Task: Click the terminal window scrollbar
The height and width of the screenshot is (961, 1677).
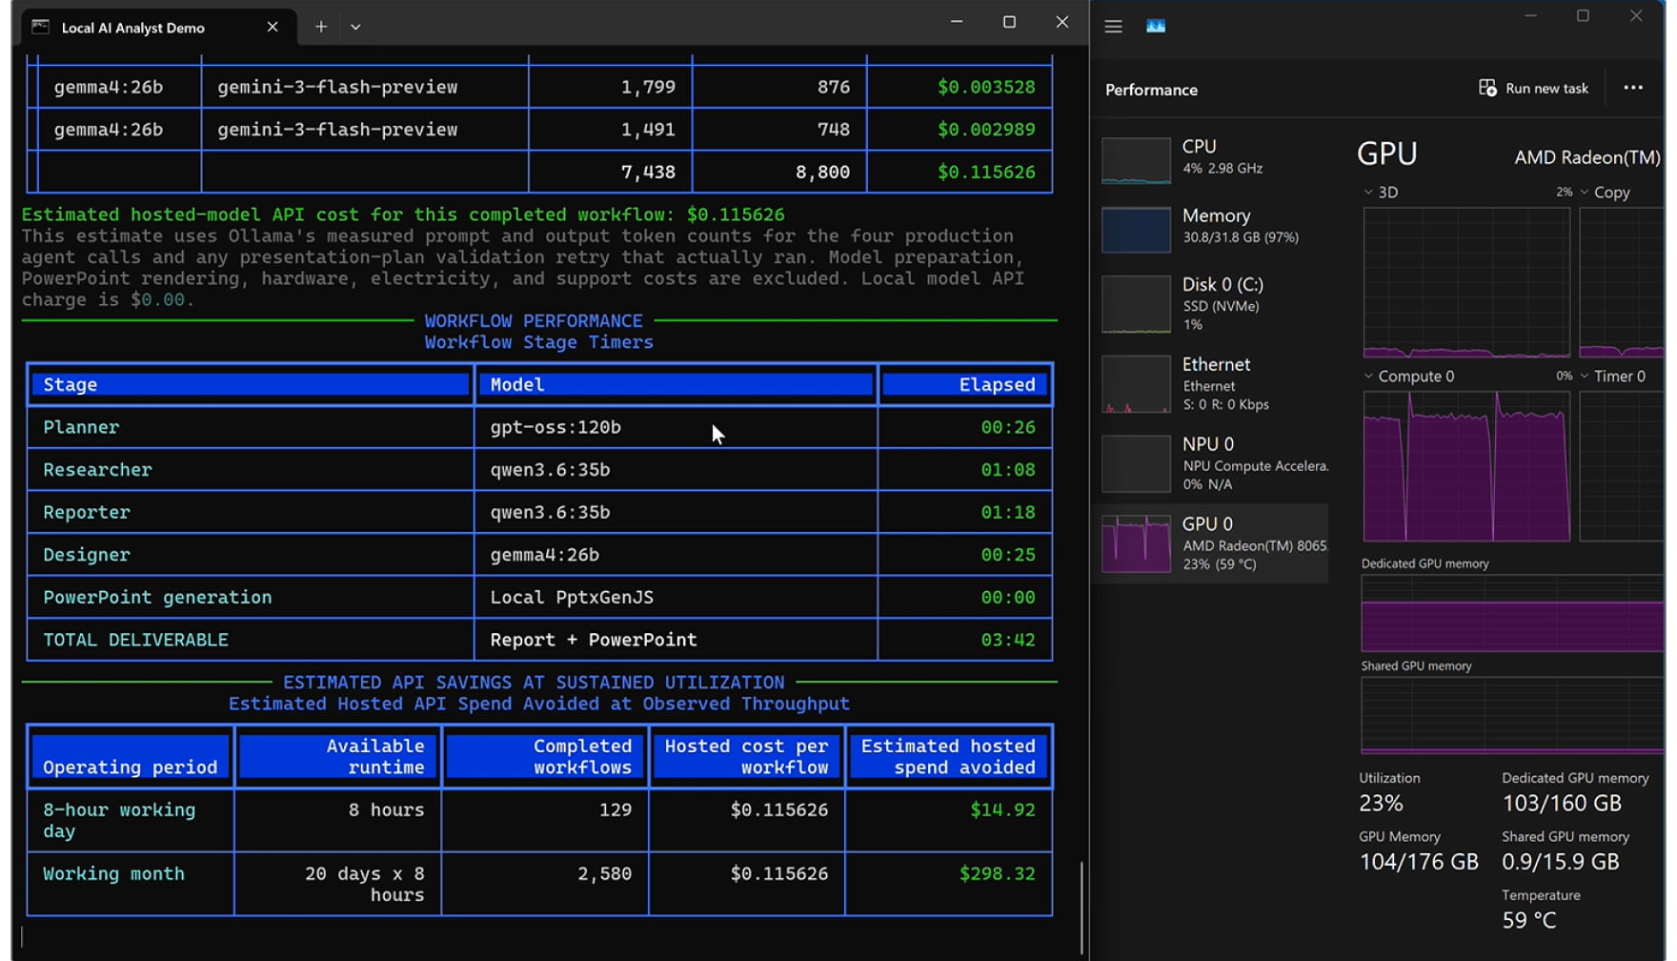Action: pos(1081,906)
